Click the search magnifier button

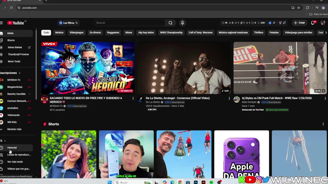pos(170,23)
